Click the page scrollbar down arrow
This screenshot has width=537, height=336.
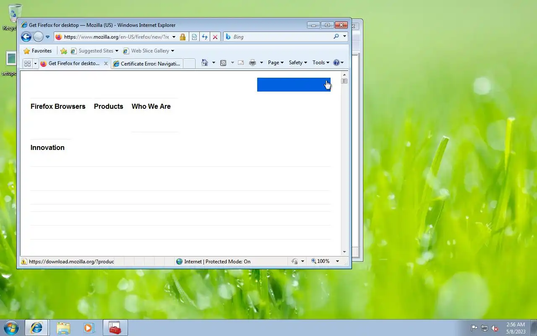click(344, 252)
